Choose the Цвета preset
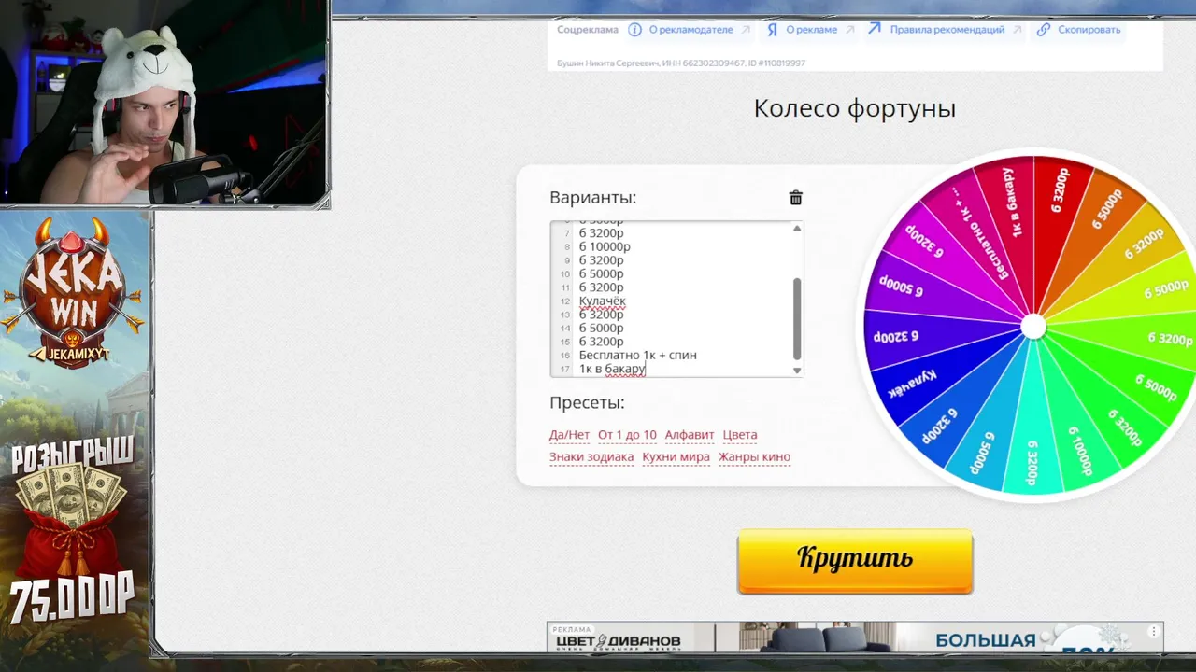Viewport: 1196px width, 672px height. pyautogui.click(x=740, y=435)
